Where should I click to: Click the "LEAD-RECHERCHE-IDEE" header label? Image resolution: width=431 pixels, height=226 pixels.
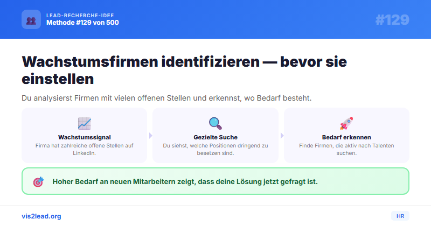coord(80,16)
